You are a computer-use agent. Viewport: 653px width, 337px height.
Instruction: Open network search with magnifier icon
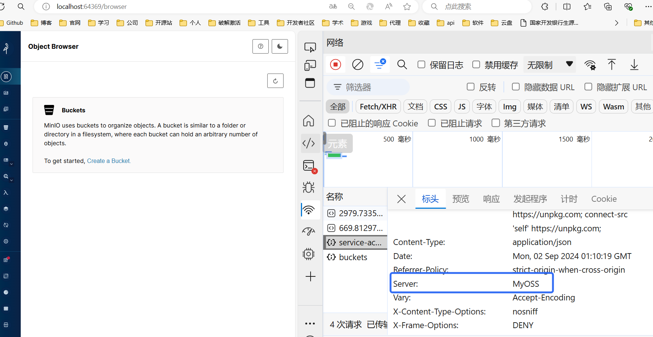click(402, 65)
